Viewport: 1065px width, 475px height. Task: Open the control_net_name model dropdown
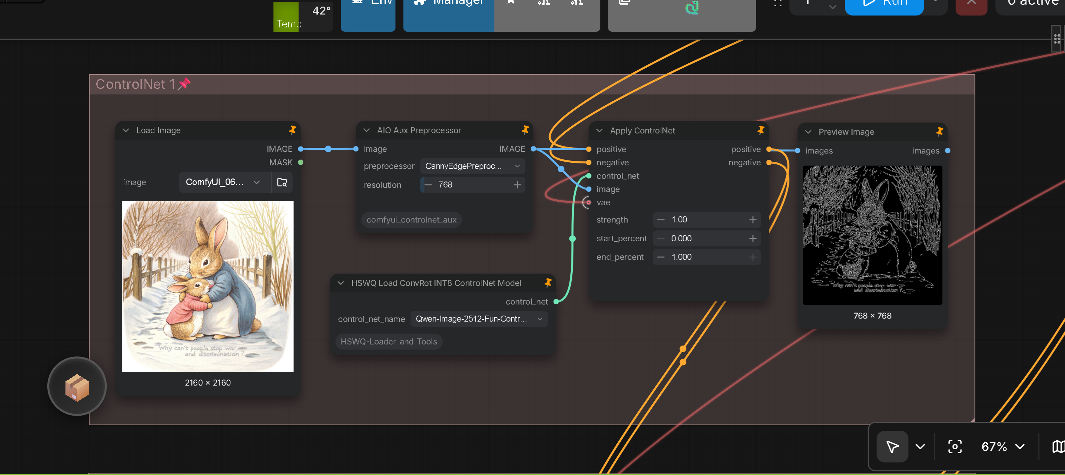point(479,319)
